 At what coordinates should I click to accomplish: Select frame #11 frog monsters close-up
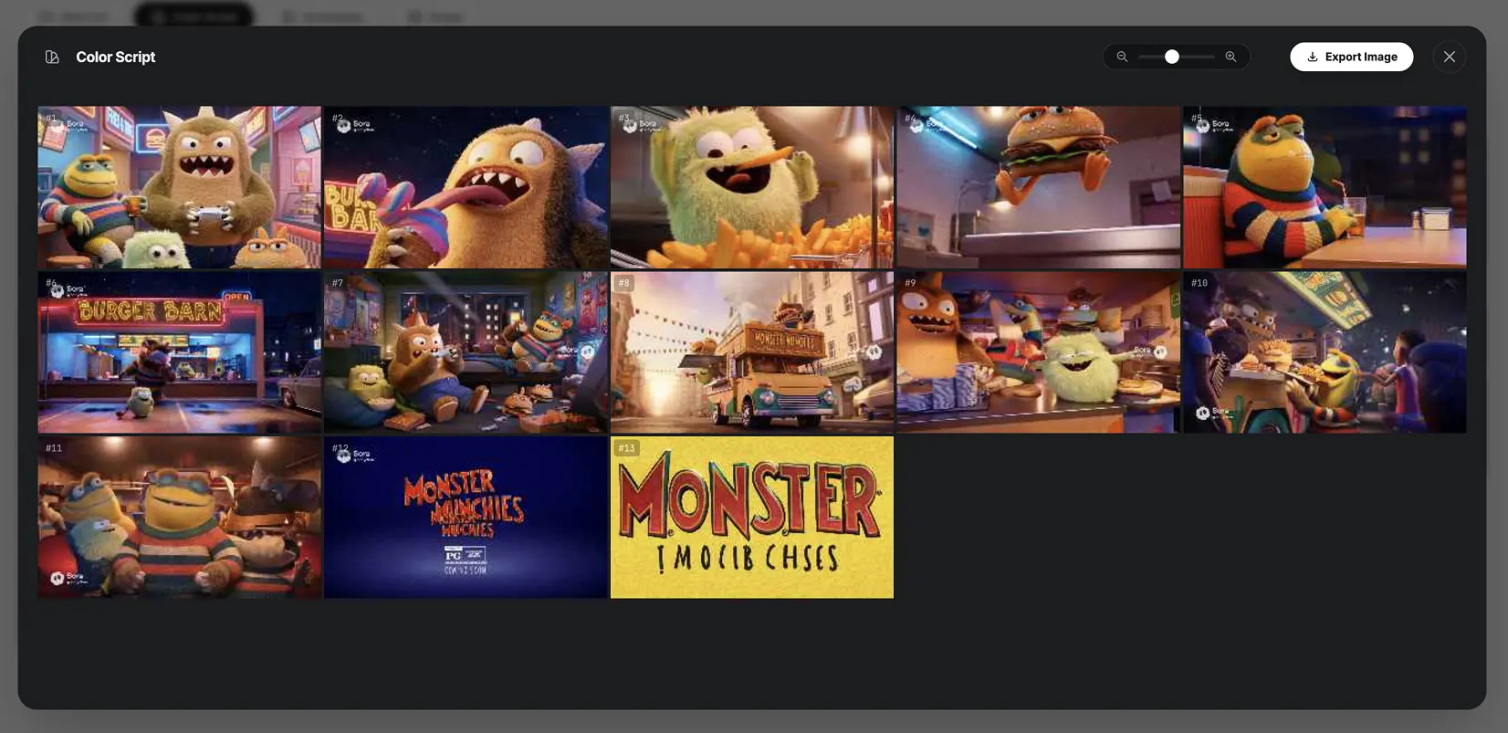pos(179,518)
